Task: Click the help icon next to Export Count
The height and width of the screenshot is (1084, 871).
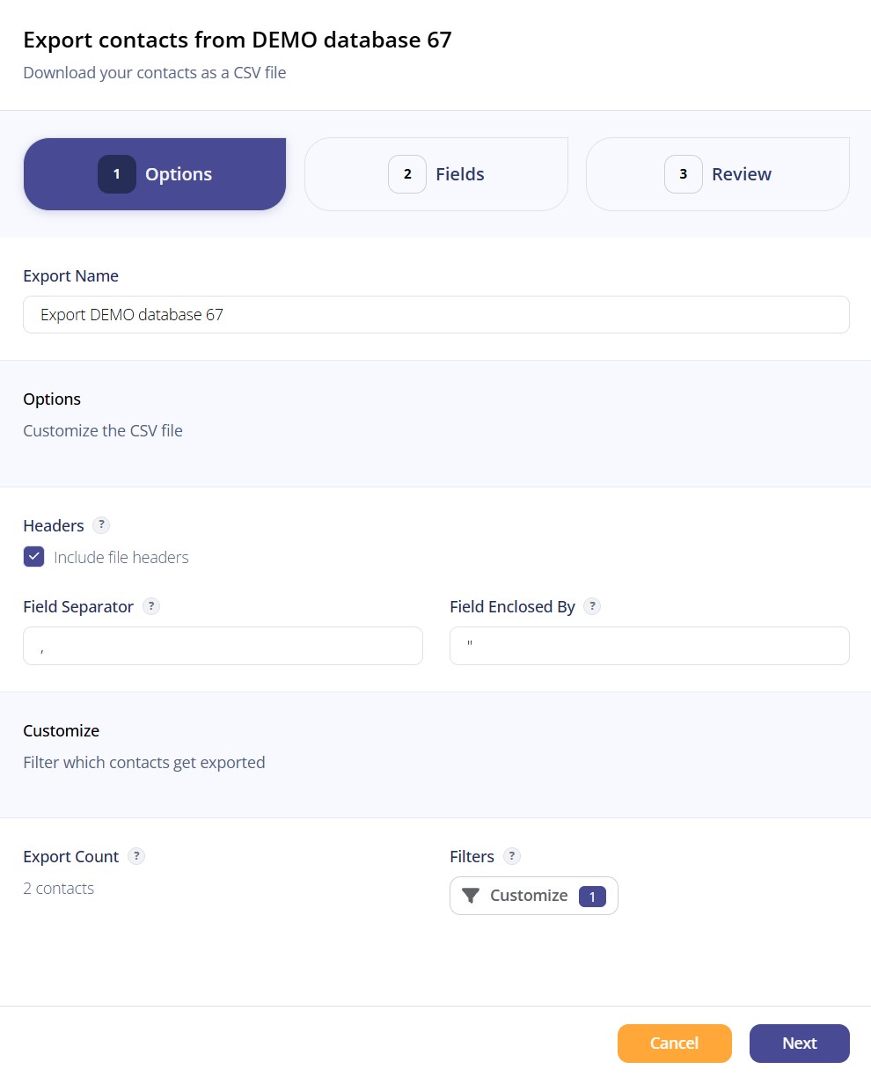Action: (x=136, y=856)
